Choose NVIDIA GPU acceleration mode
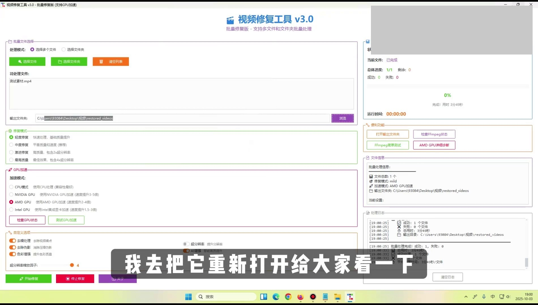This screenshot has width=538, height=305. pyautogui.click(x=11, y=195)
